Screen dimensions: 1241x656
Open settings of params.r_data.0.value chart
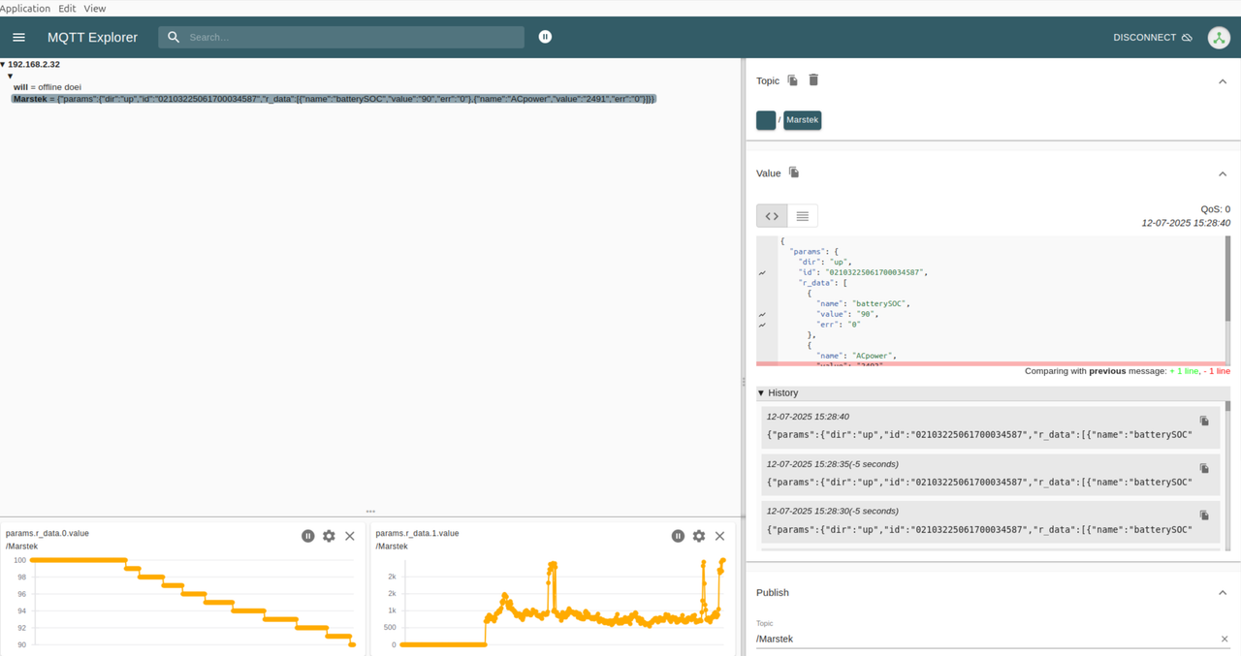(329, 536)
